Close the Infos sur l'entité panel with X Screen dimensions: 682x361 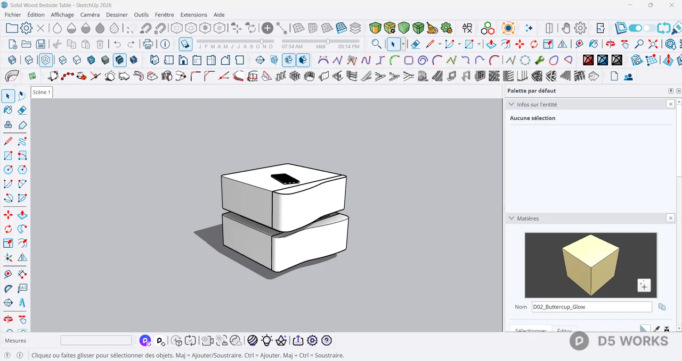(x=671, y=105)
